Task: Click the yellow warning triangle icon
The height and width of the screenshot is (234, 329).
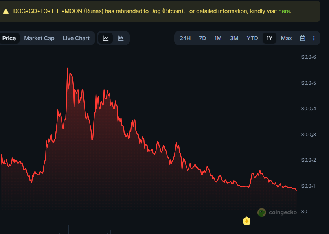Action: (x=6, y=11)
